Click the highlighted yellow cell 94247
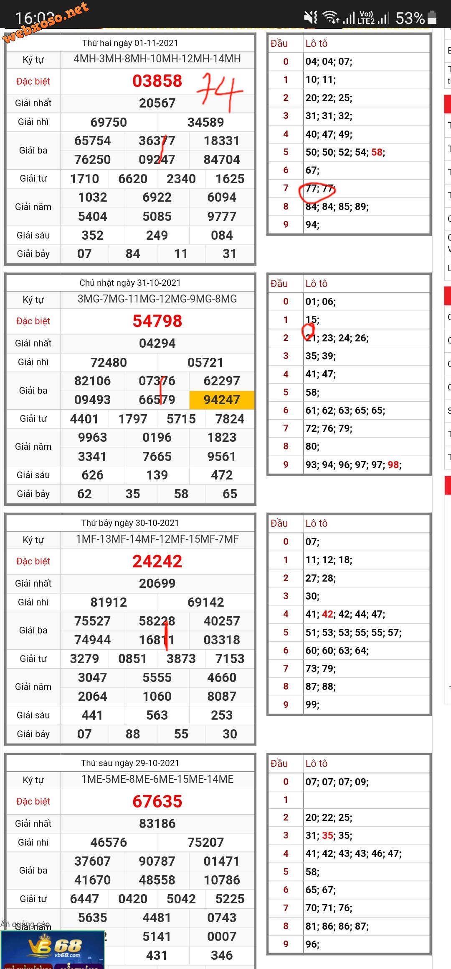 tap(222, 400)
